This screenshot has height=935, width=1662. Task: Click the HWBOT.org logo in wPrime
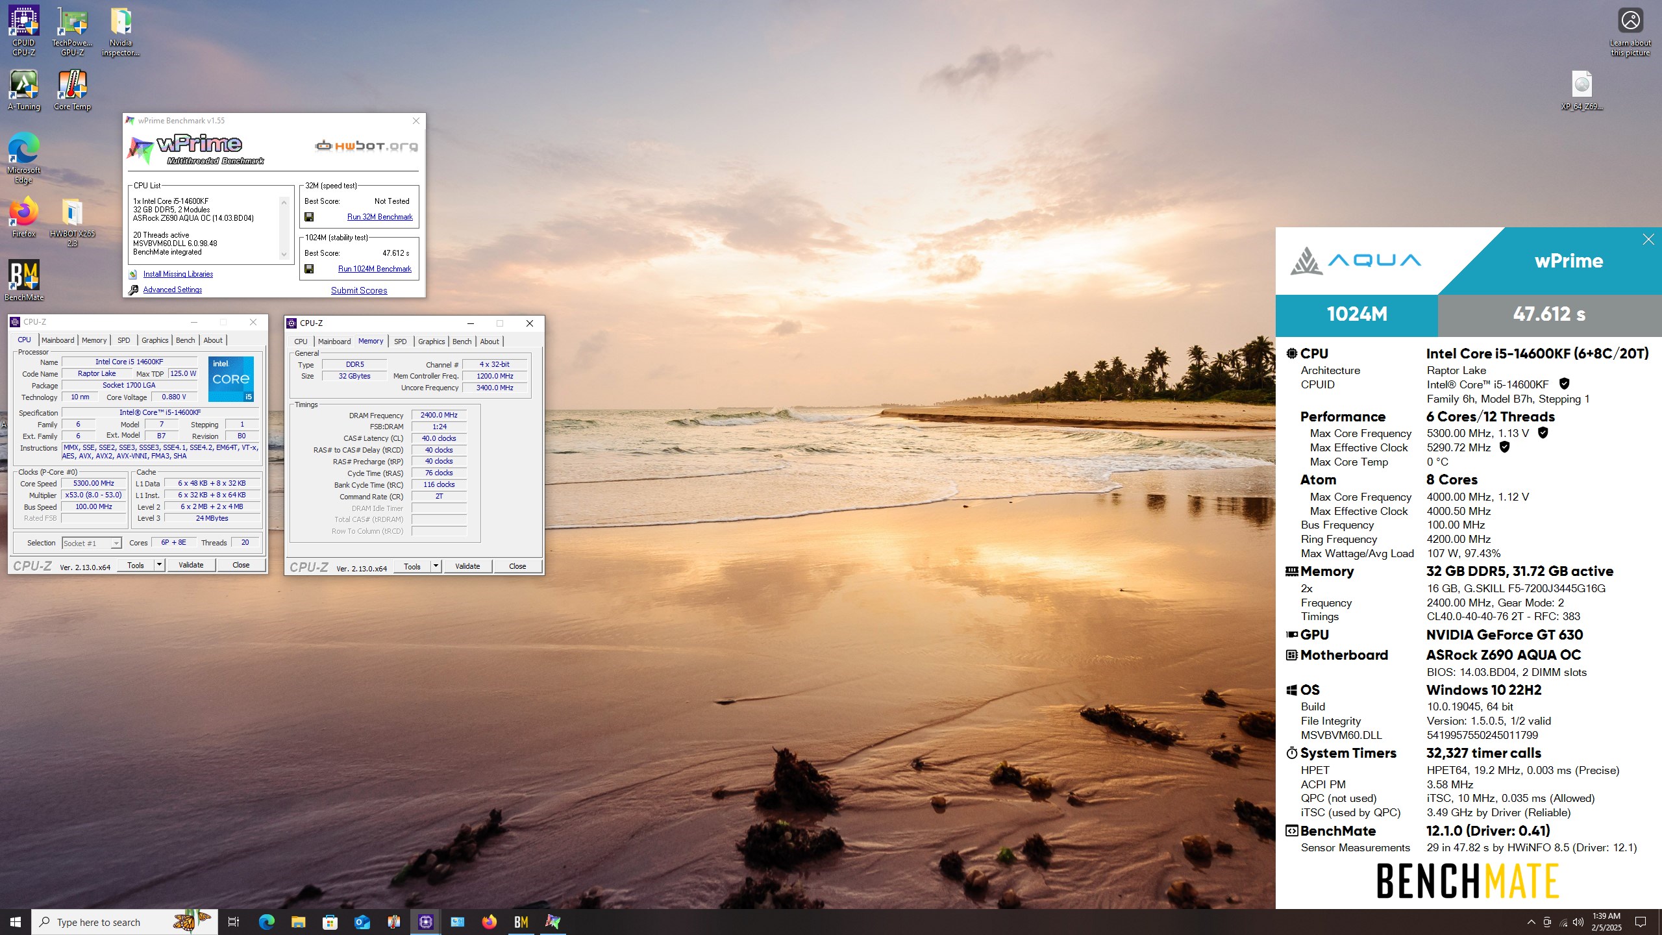pos(366,146)
